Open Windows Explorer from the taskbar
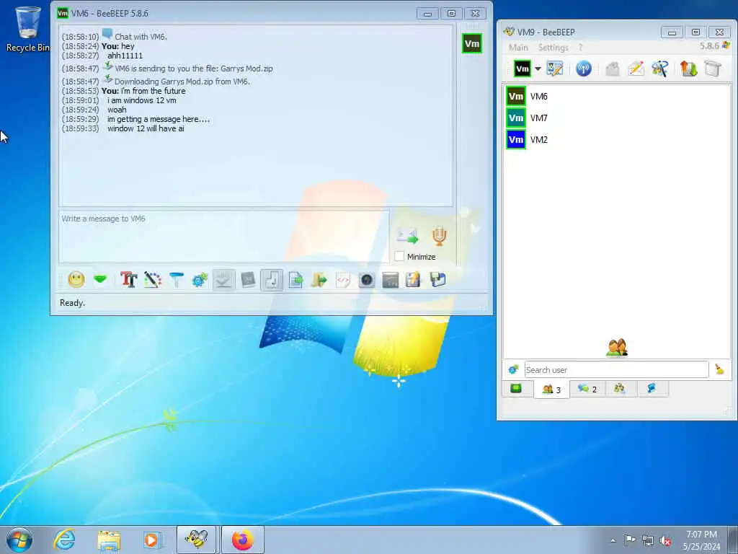738x554 pixels. [110, 540]
